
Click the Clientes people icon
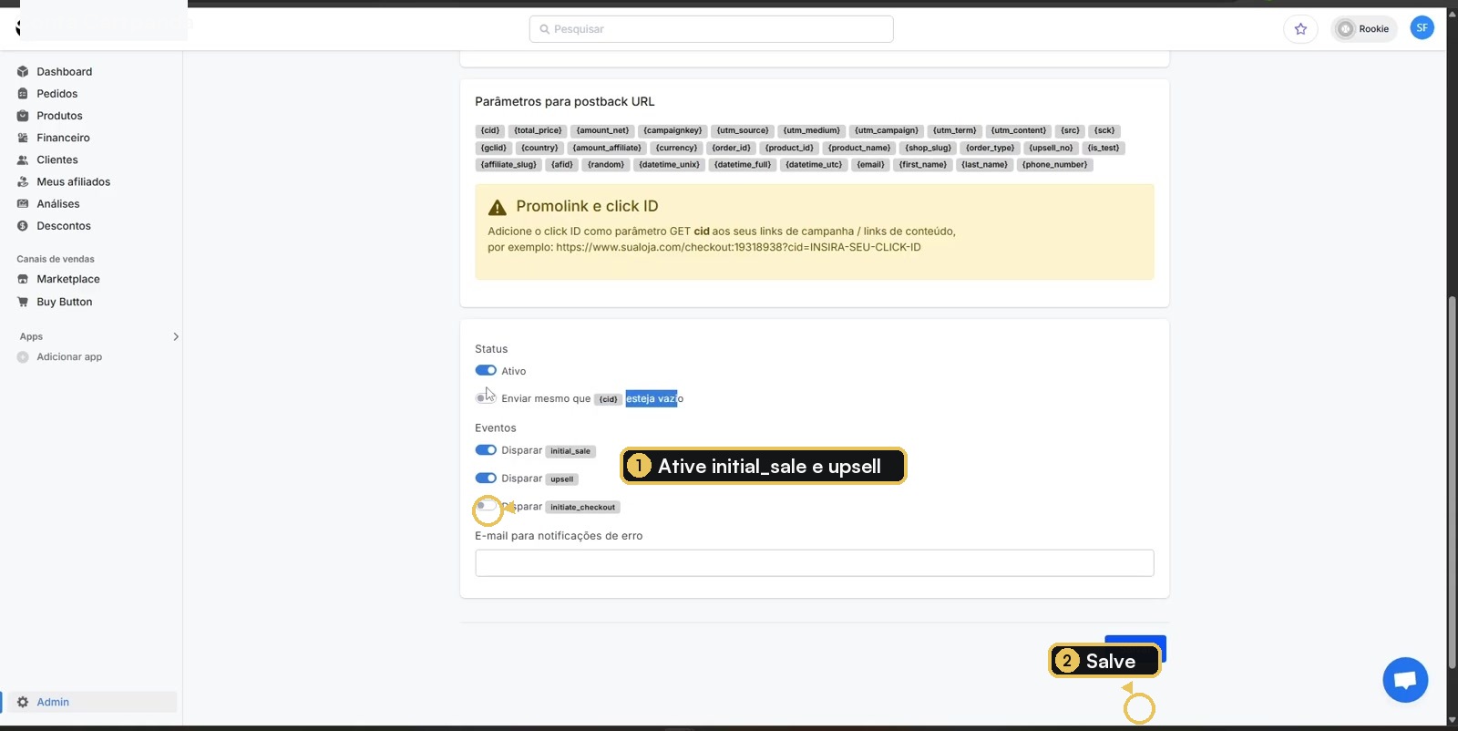pos(23,160)
